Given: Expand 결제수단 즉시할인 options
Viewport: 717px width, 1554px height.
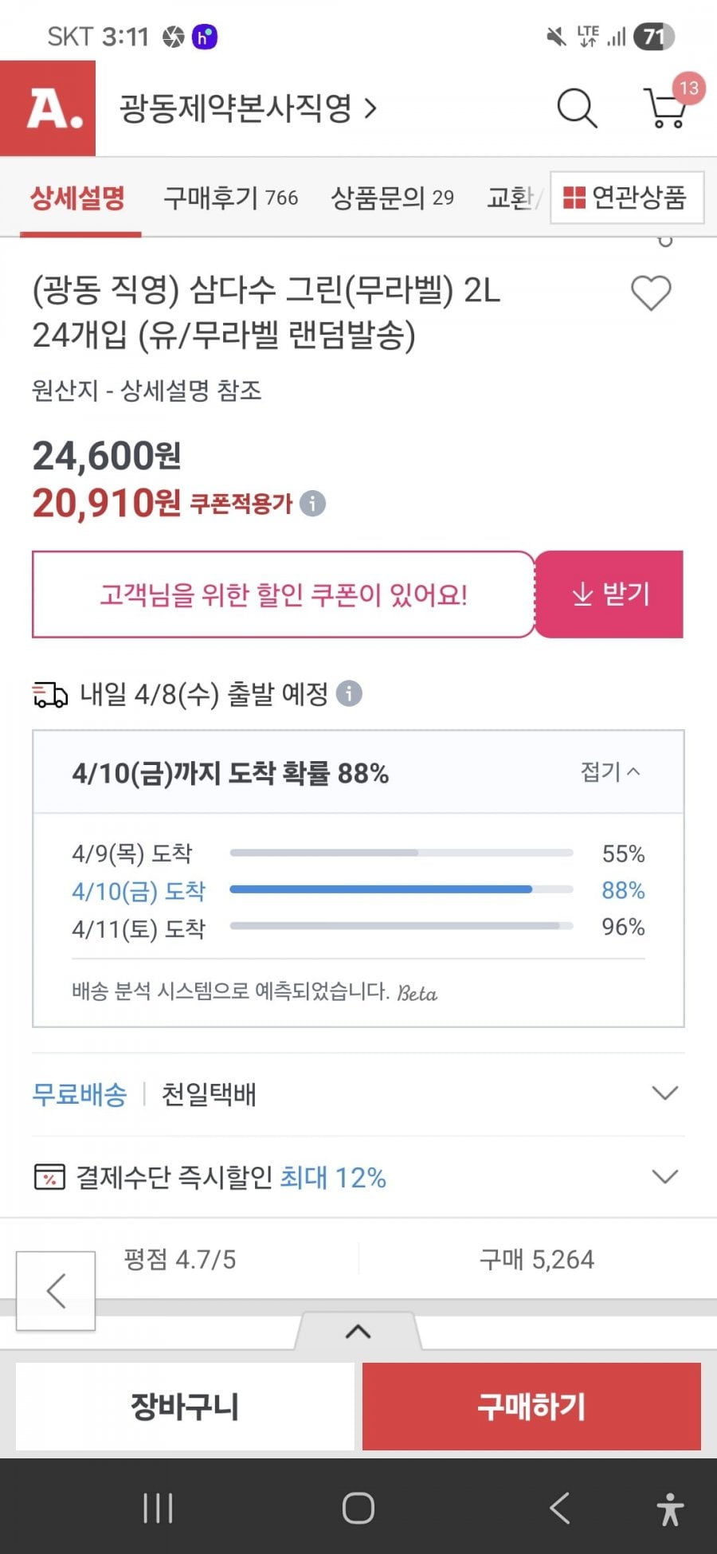Looking at the screenshot, I should click(664, 1176).
